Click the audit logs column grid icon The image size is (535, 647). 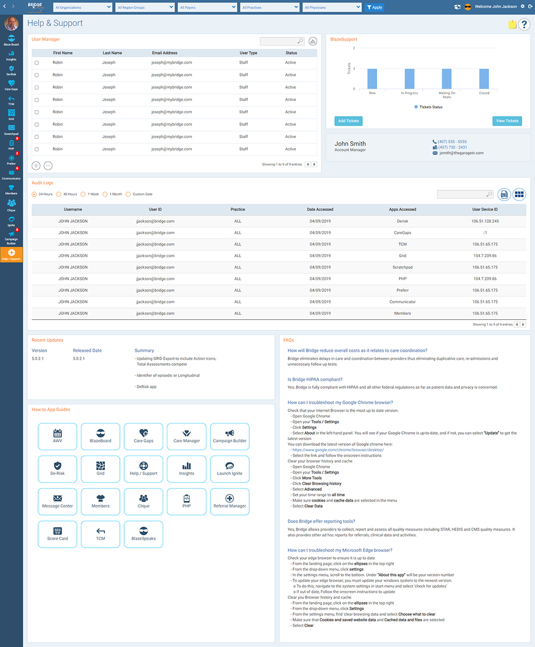point(519,195)
